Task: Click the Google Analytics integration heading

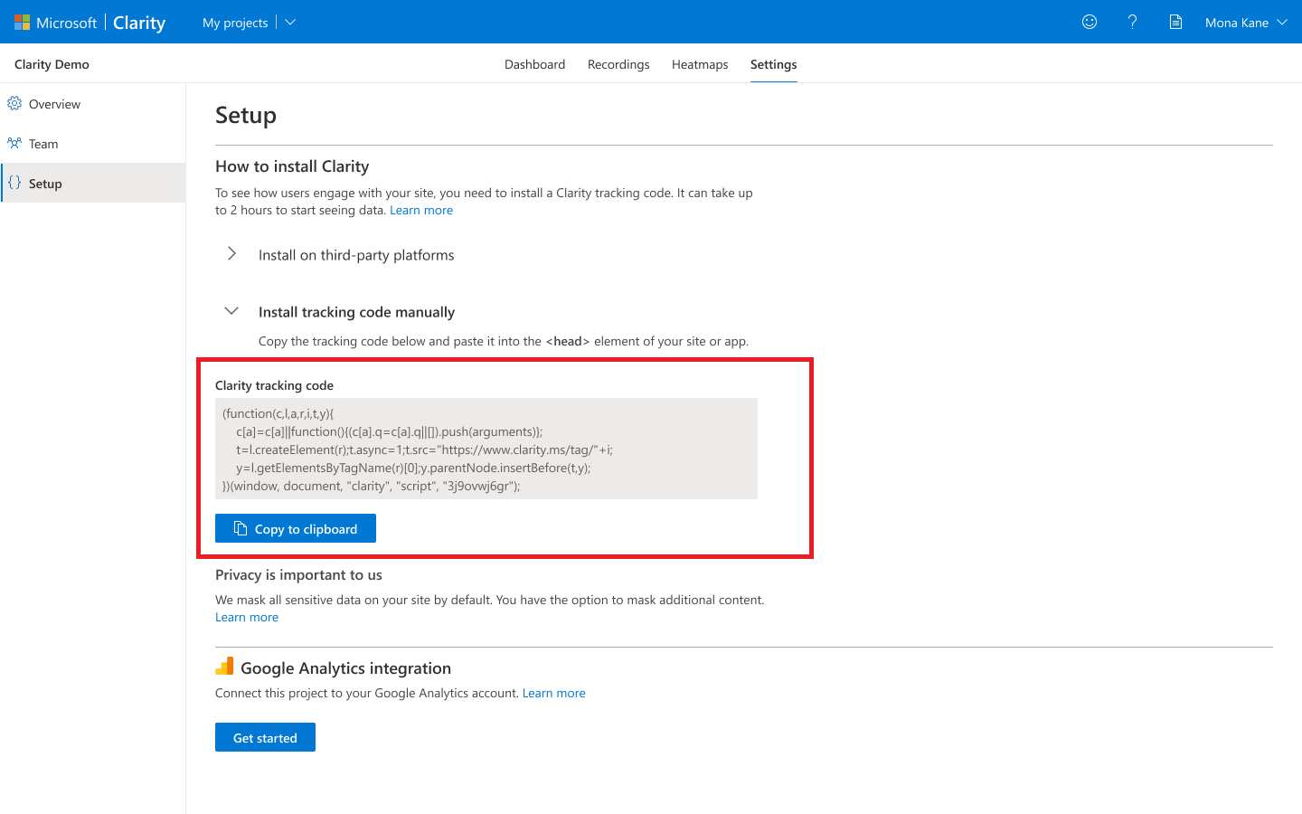Action: pos(345,668)
